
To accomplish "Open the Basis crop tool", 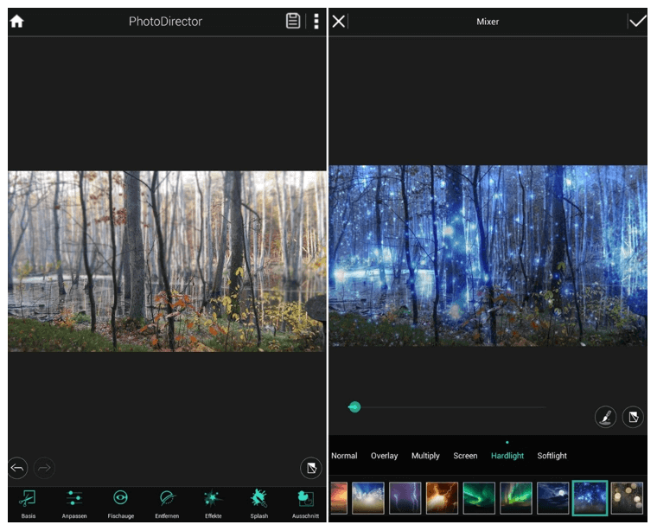I will (29, 502).
